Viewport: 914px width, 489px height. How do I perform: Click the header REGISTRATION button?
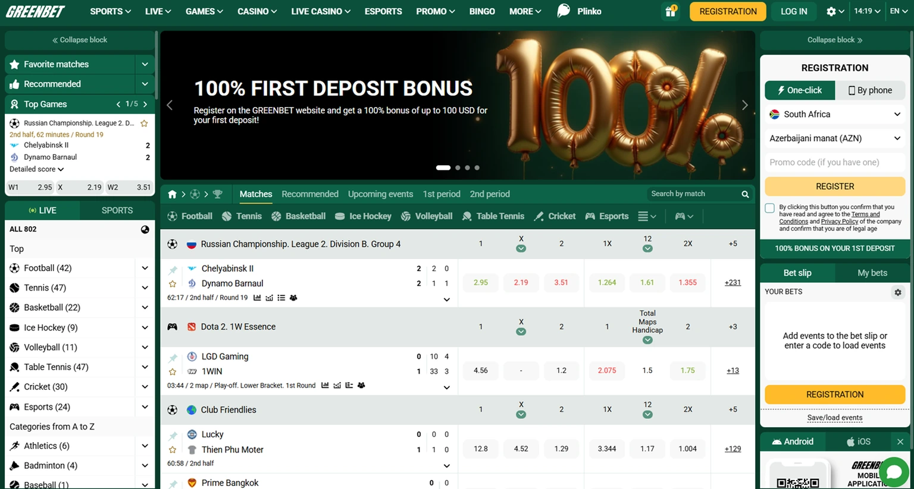(x=728, y=11)
